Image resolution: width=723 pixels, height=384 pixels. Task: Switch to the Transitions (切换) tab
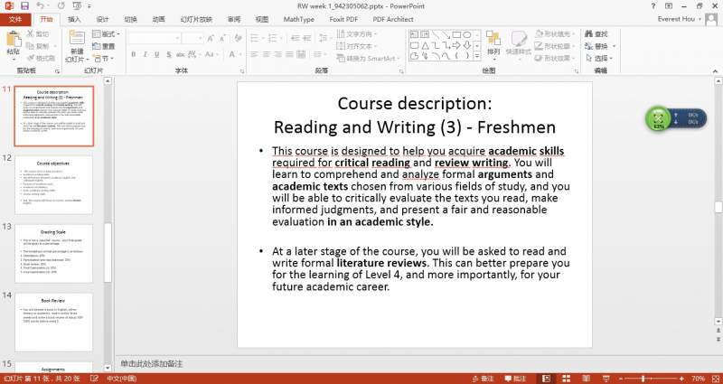(130, 19)
